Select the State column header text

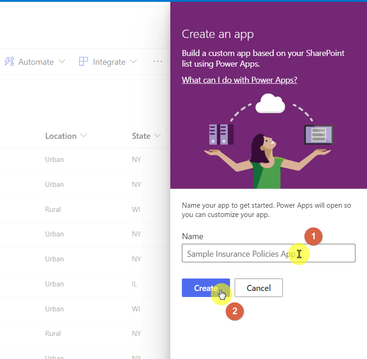coord(141,136)
